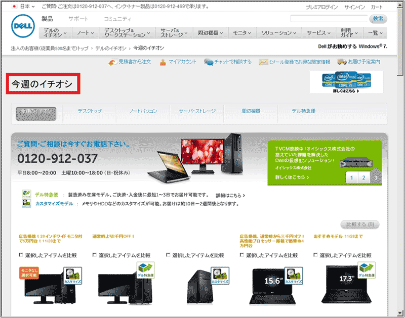Open the 15.6 inch laptop product image

[x=272, y=287]
